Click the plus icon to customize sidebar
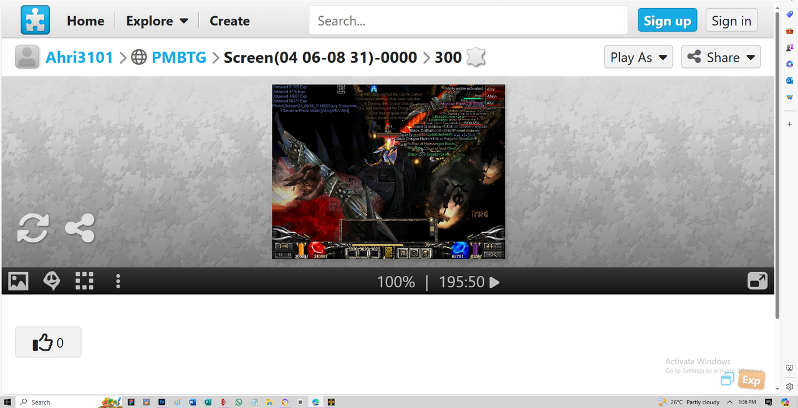Screen dimensions: 798x408 (x=790, y=124)
